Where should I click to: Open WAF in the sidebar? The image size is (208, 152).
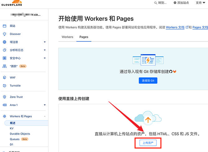[x=12, y=77]
